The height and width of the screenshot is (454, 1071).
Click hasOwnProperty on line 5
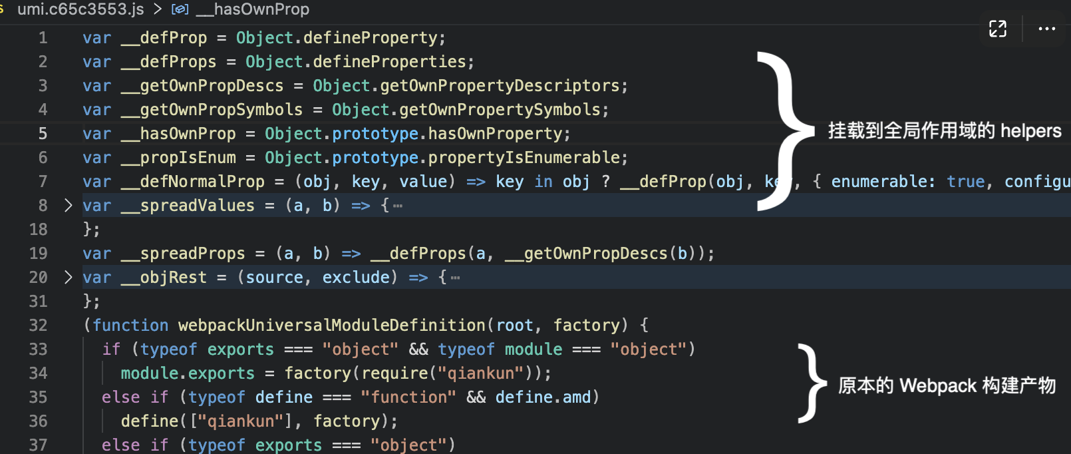495,134
